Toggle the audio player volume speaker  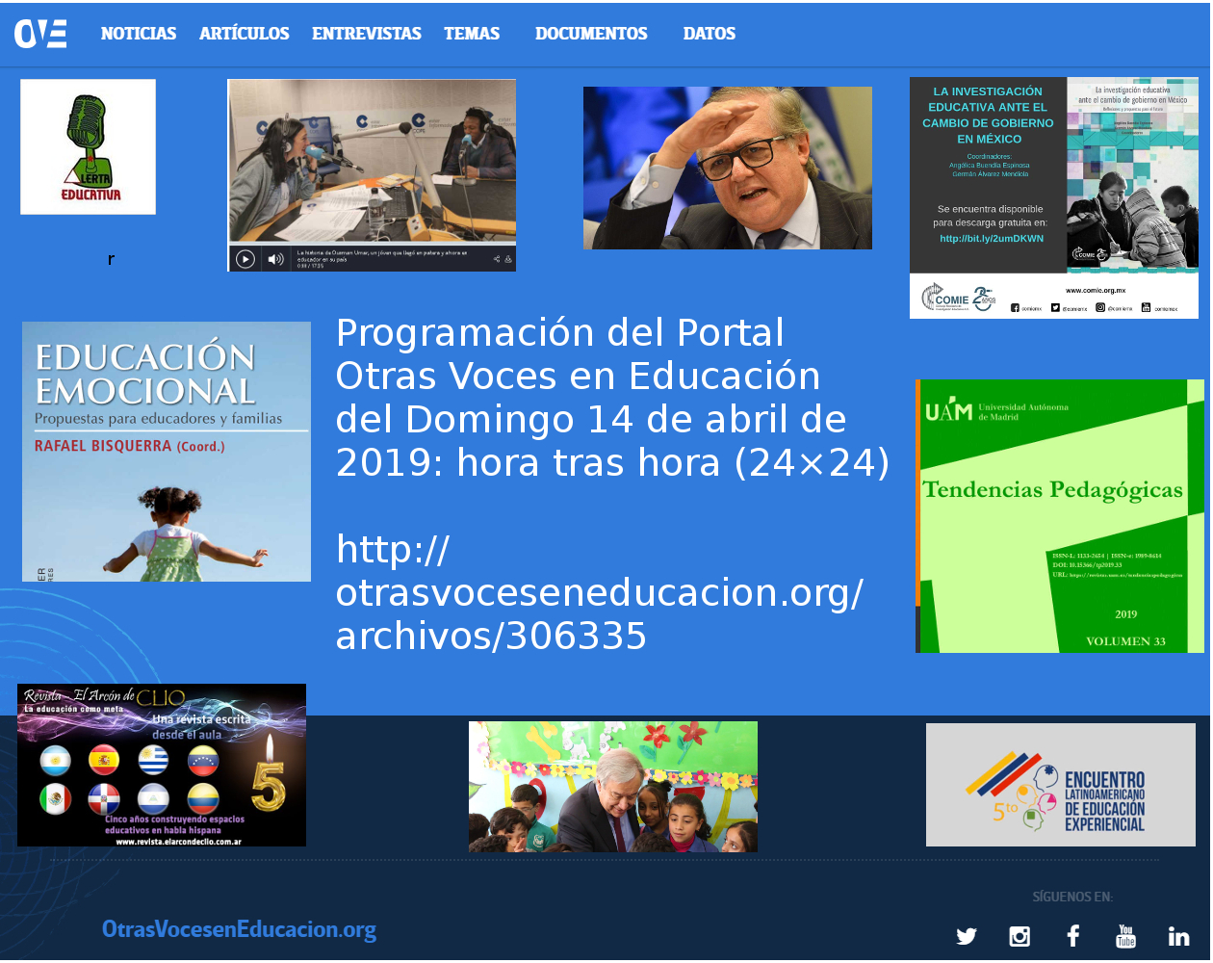click(275, 259)
